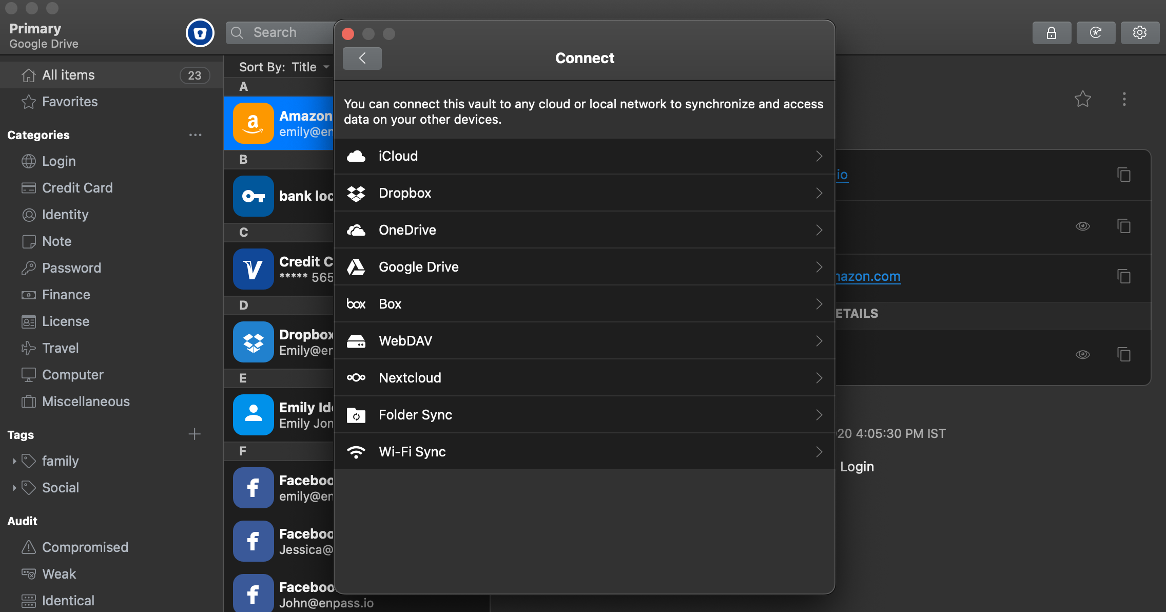The height and width of the screenshot is (612, 1166).
Task: Click the Nextcloud logo icon
Action: click(x=356, y=378)
